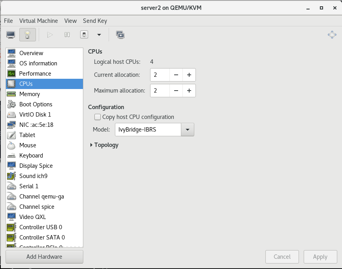This screenshot has width=342, height=269.
Task: Select Channel qemu-ga icon
Action: point(11,197)
